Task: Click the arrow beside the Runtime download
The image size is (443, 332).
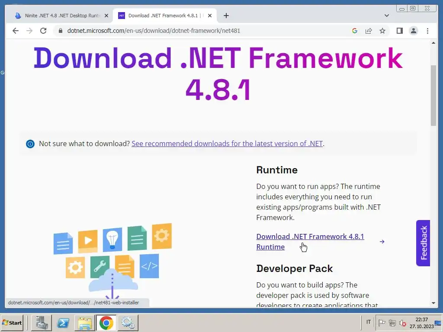Action: [382, 242]
